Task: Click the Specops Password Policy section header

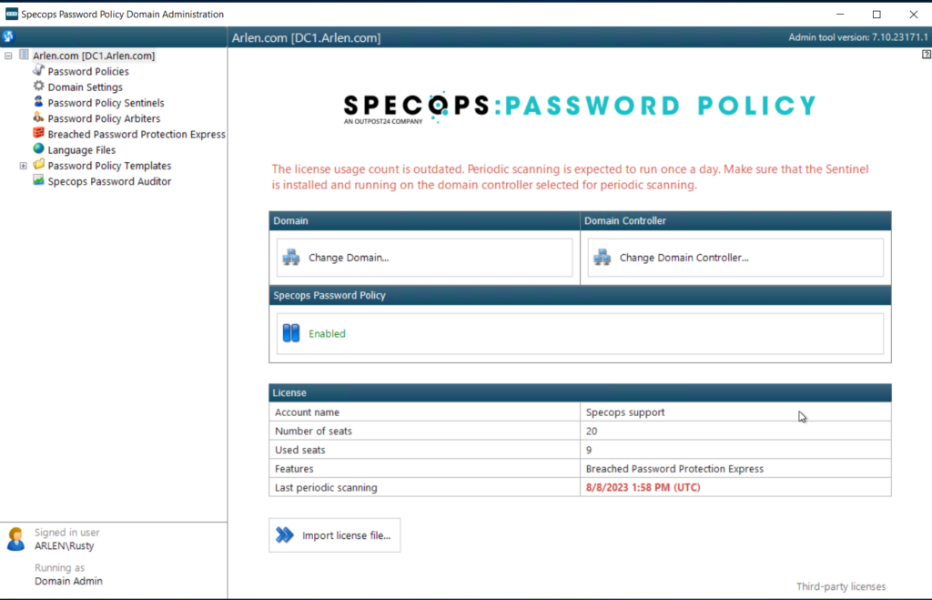Action: pyautogui.click(x=580, y=296)
